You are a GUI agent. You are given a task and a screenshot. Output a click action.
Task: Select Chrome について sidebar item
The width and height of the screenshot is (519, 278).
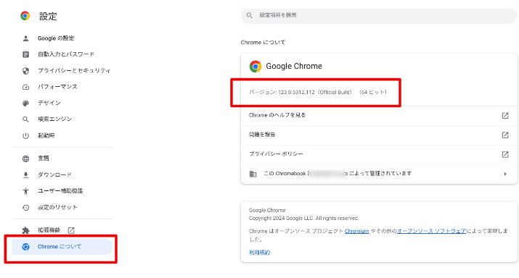62,247
